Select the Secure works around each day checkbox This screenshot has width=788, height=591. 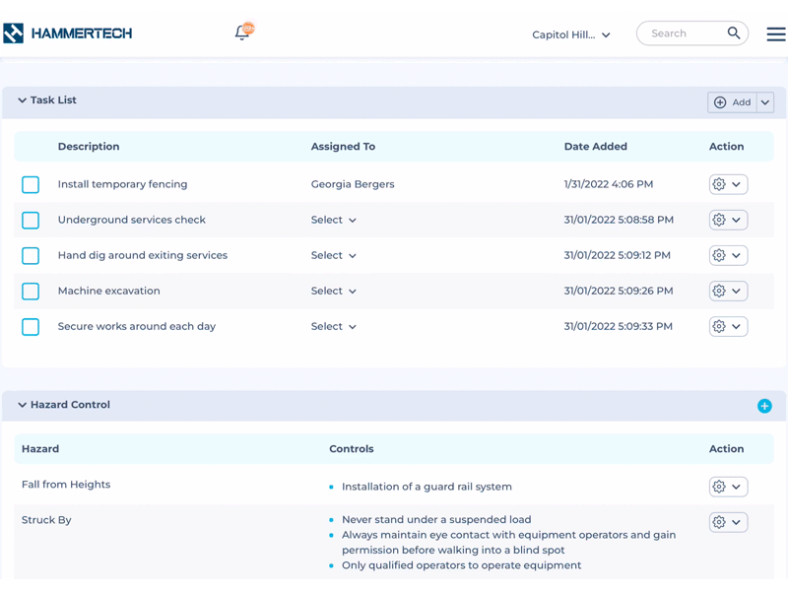click(31, 326)
